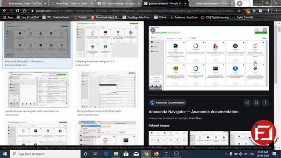The width and height of the screenshot is (281, 158).
Task: Open the Windows Start menu
Action: click(5, 154)
